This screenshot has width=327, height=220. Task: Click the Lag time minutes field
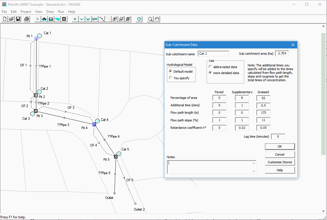coord(278,137)
